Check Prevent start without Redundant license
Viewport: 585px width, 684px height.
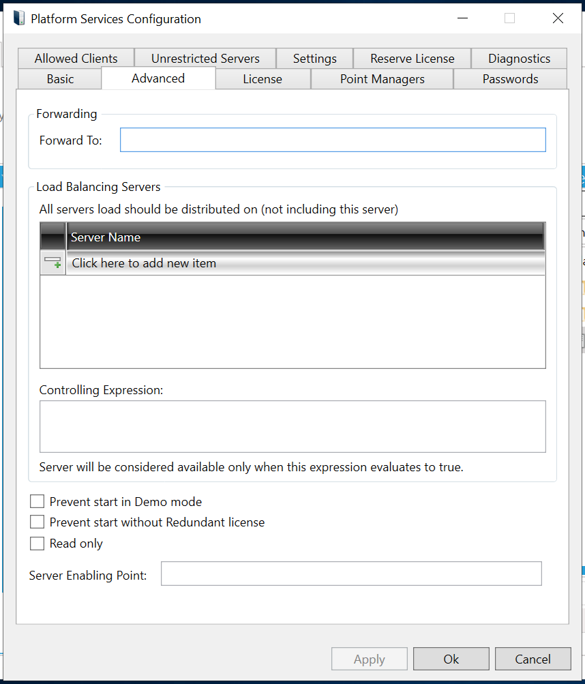[37, 522]
